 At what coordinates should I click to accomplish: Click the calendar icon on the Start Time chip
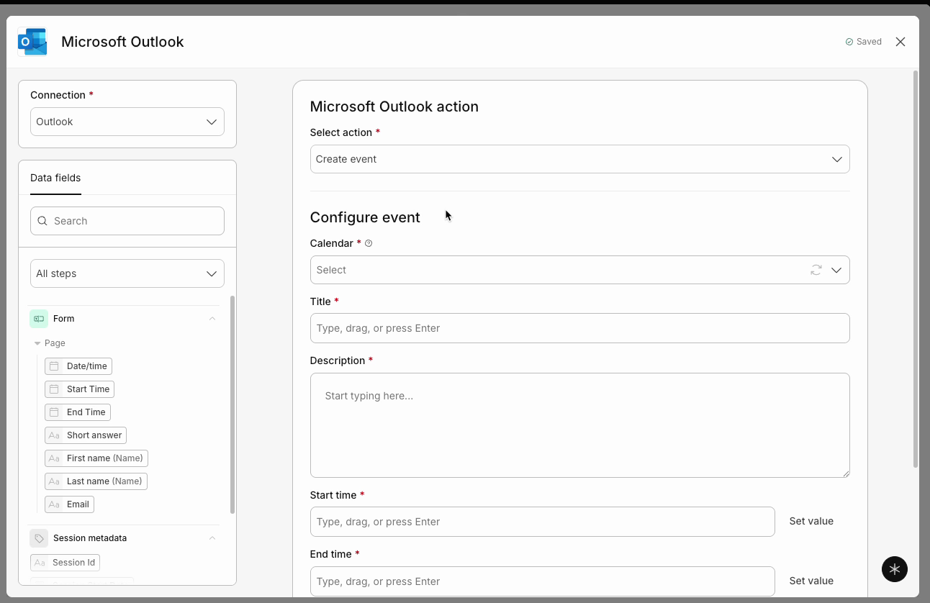click(x=54, y=389)
